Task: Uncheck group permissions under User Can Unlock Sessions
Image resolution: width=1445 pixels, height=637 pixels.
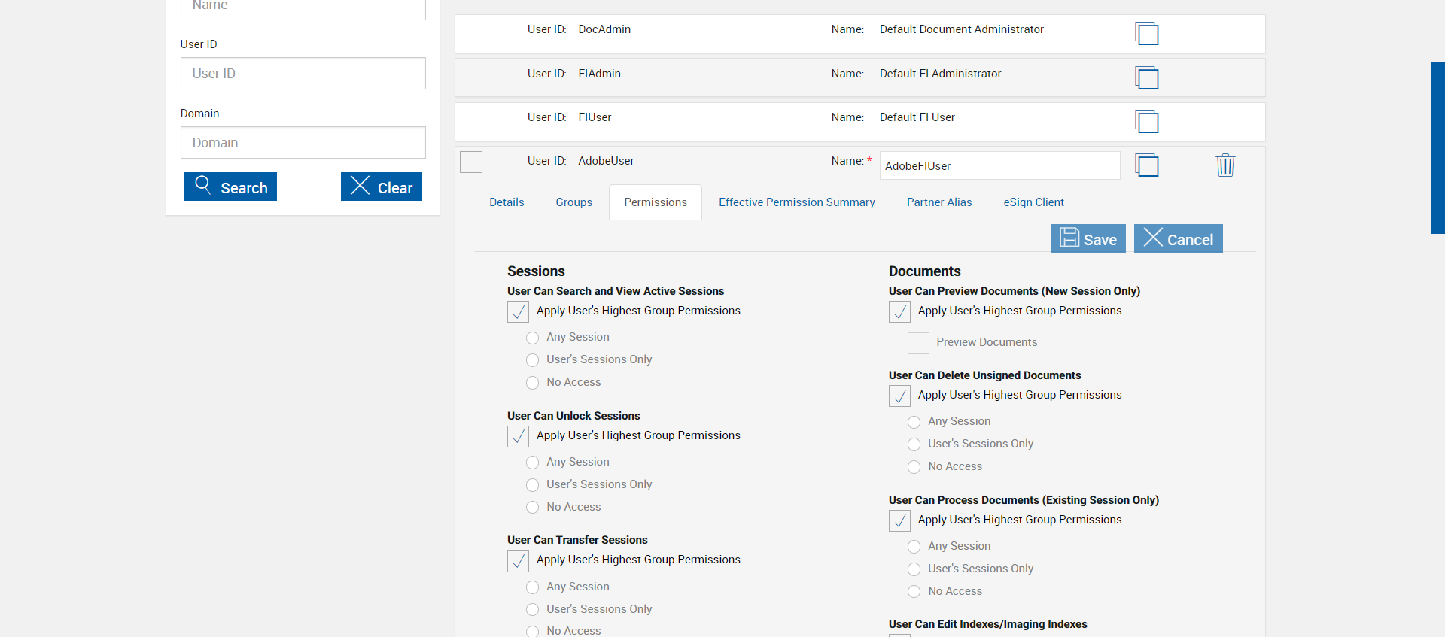Action: [x=519, y=436]
